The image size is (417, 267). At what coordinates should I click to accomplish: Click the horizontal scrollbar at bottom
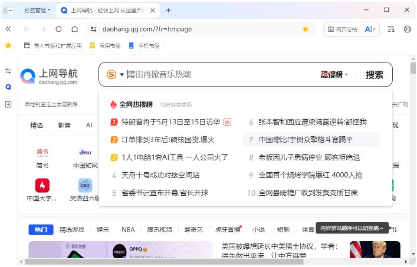164,262
